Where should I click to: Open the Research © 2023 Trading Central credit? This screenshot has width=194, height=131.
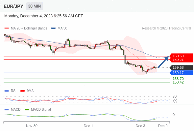coord(166,28)
